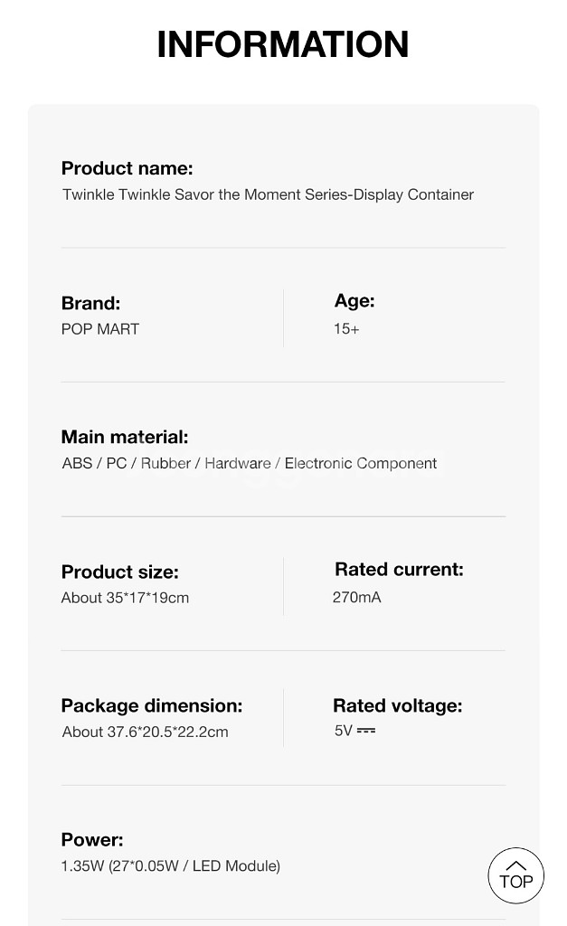The width and height of the screenshot is (567, 926).
Task: Click the direct current symbol after 5V
Action: point(365,730)
